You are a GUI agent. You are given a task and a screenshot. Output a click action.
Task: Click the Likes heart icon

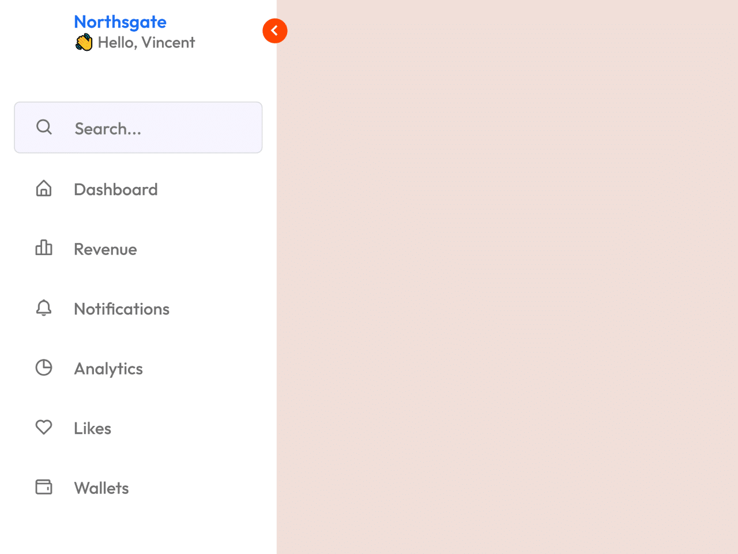coord(44,427)
